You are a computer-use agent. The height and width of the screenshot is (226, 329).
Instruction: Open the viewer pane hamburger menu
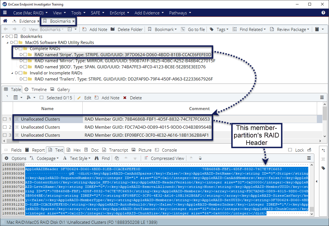click(309, 158)
